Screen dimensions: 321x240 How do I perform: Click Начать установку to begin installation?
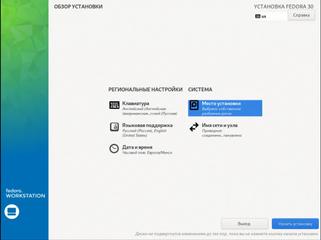[x=295, y=224]
